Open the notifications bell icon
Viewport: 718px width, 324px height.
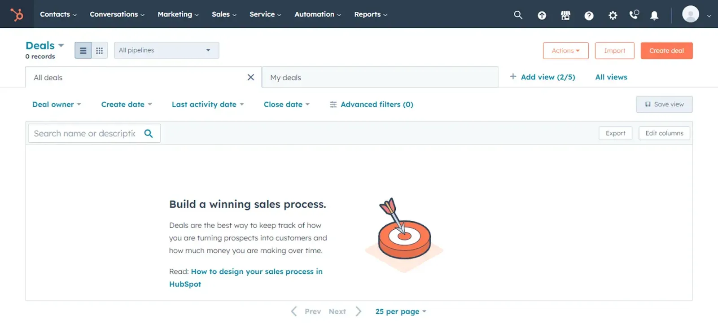[654, 16]
